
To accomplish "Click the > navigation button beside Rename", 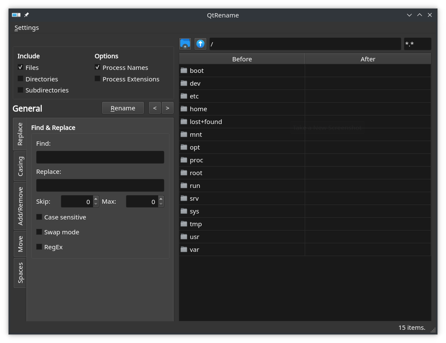I will tap(167, 107).
